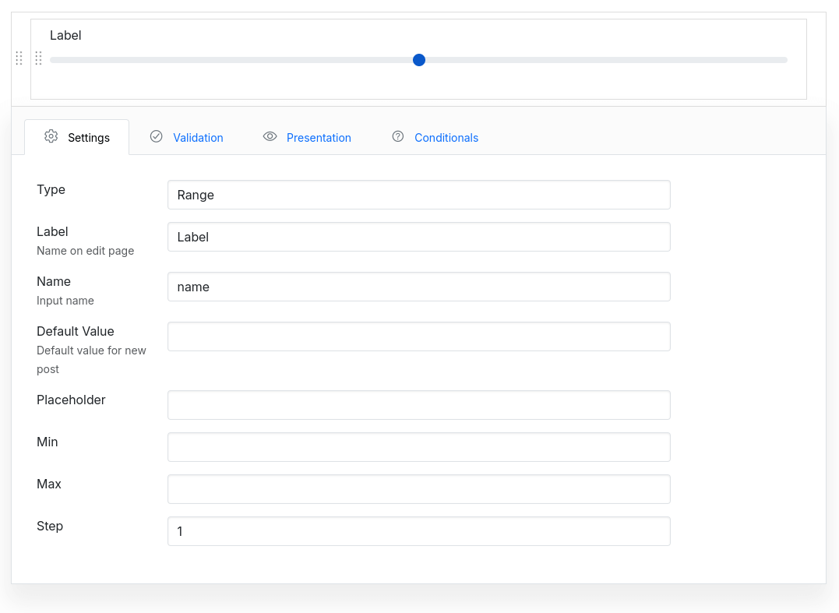This screenshot has height=613, width=839.
Task: Focus the Placeholder text box
Action: [x=418, y=405]
